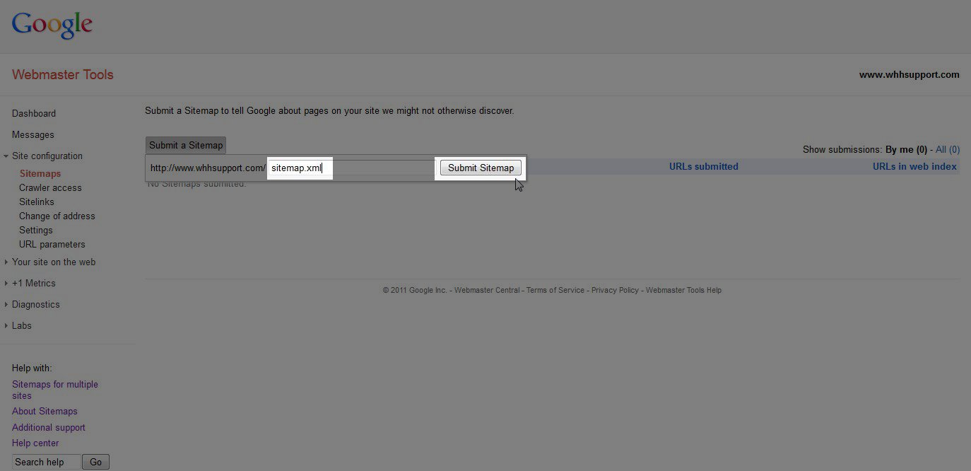Open URL parameters page
The image size is (971, 471).
(52, 244)
